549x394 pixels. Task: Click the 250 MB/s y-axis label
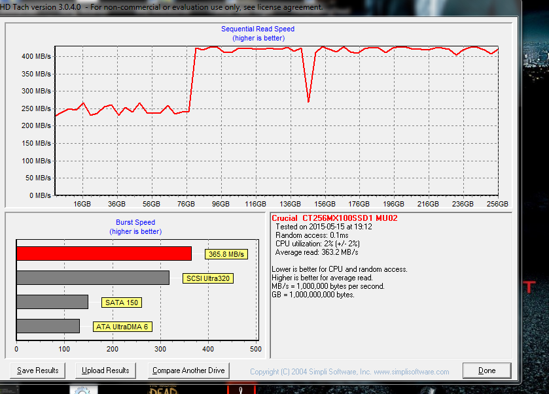click(x=36, y=108)
